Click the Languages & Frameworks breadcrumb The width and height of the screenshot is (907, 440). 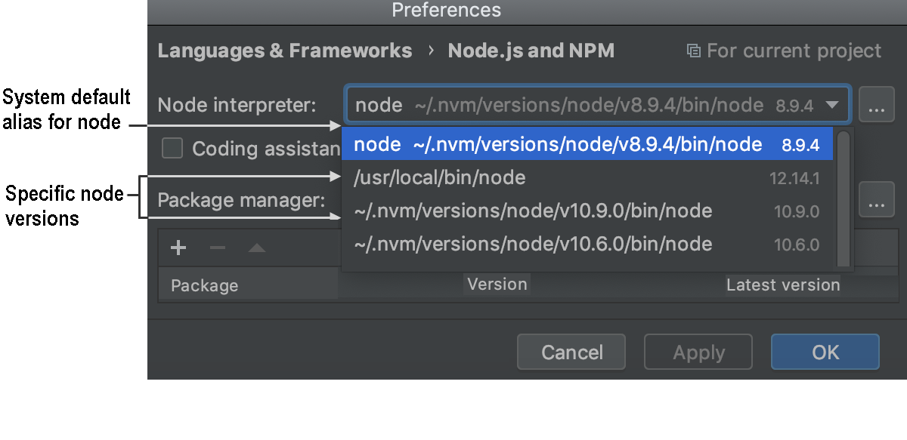coord(284,50)
